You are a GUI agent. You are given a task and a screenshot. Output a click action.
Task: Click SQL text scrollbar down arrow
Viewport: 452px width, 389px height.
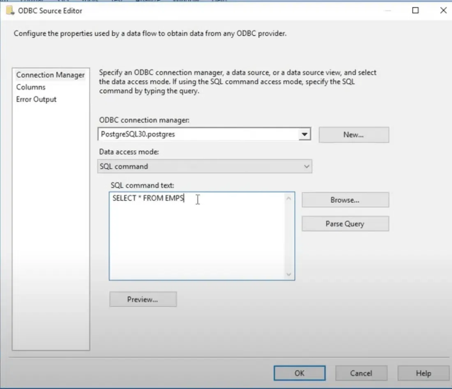tap(289, 274)
